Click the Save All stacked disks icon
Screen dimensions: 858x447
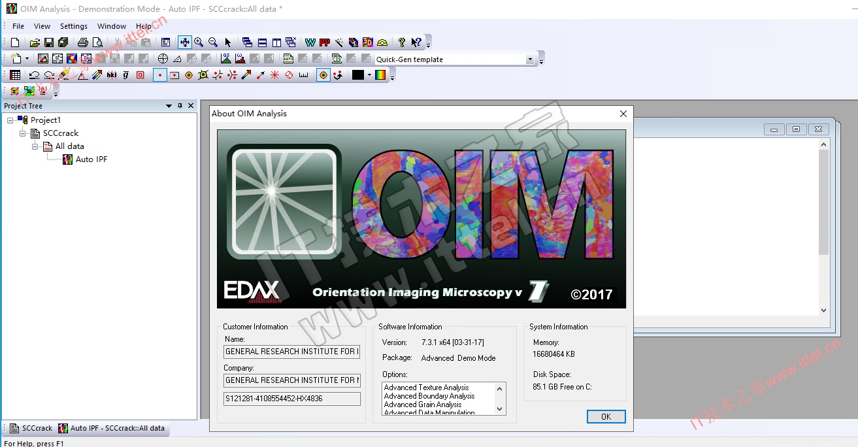click(x=63, y=42)
